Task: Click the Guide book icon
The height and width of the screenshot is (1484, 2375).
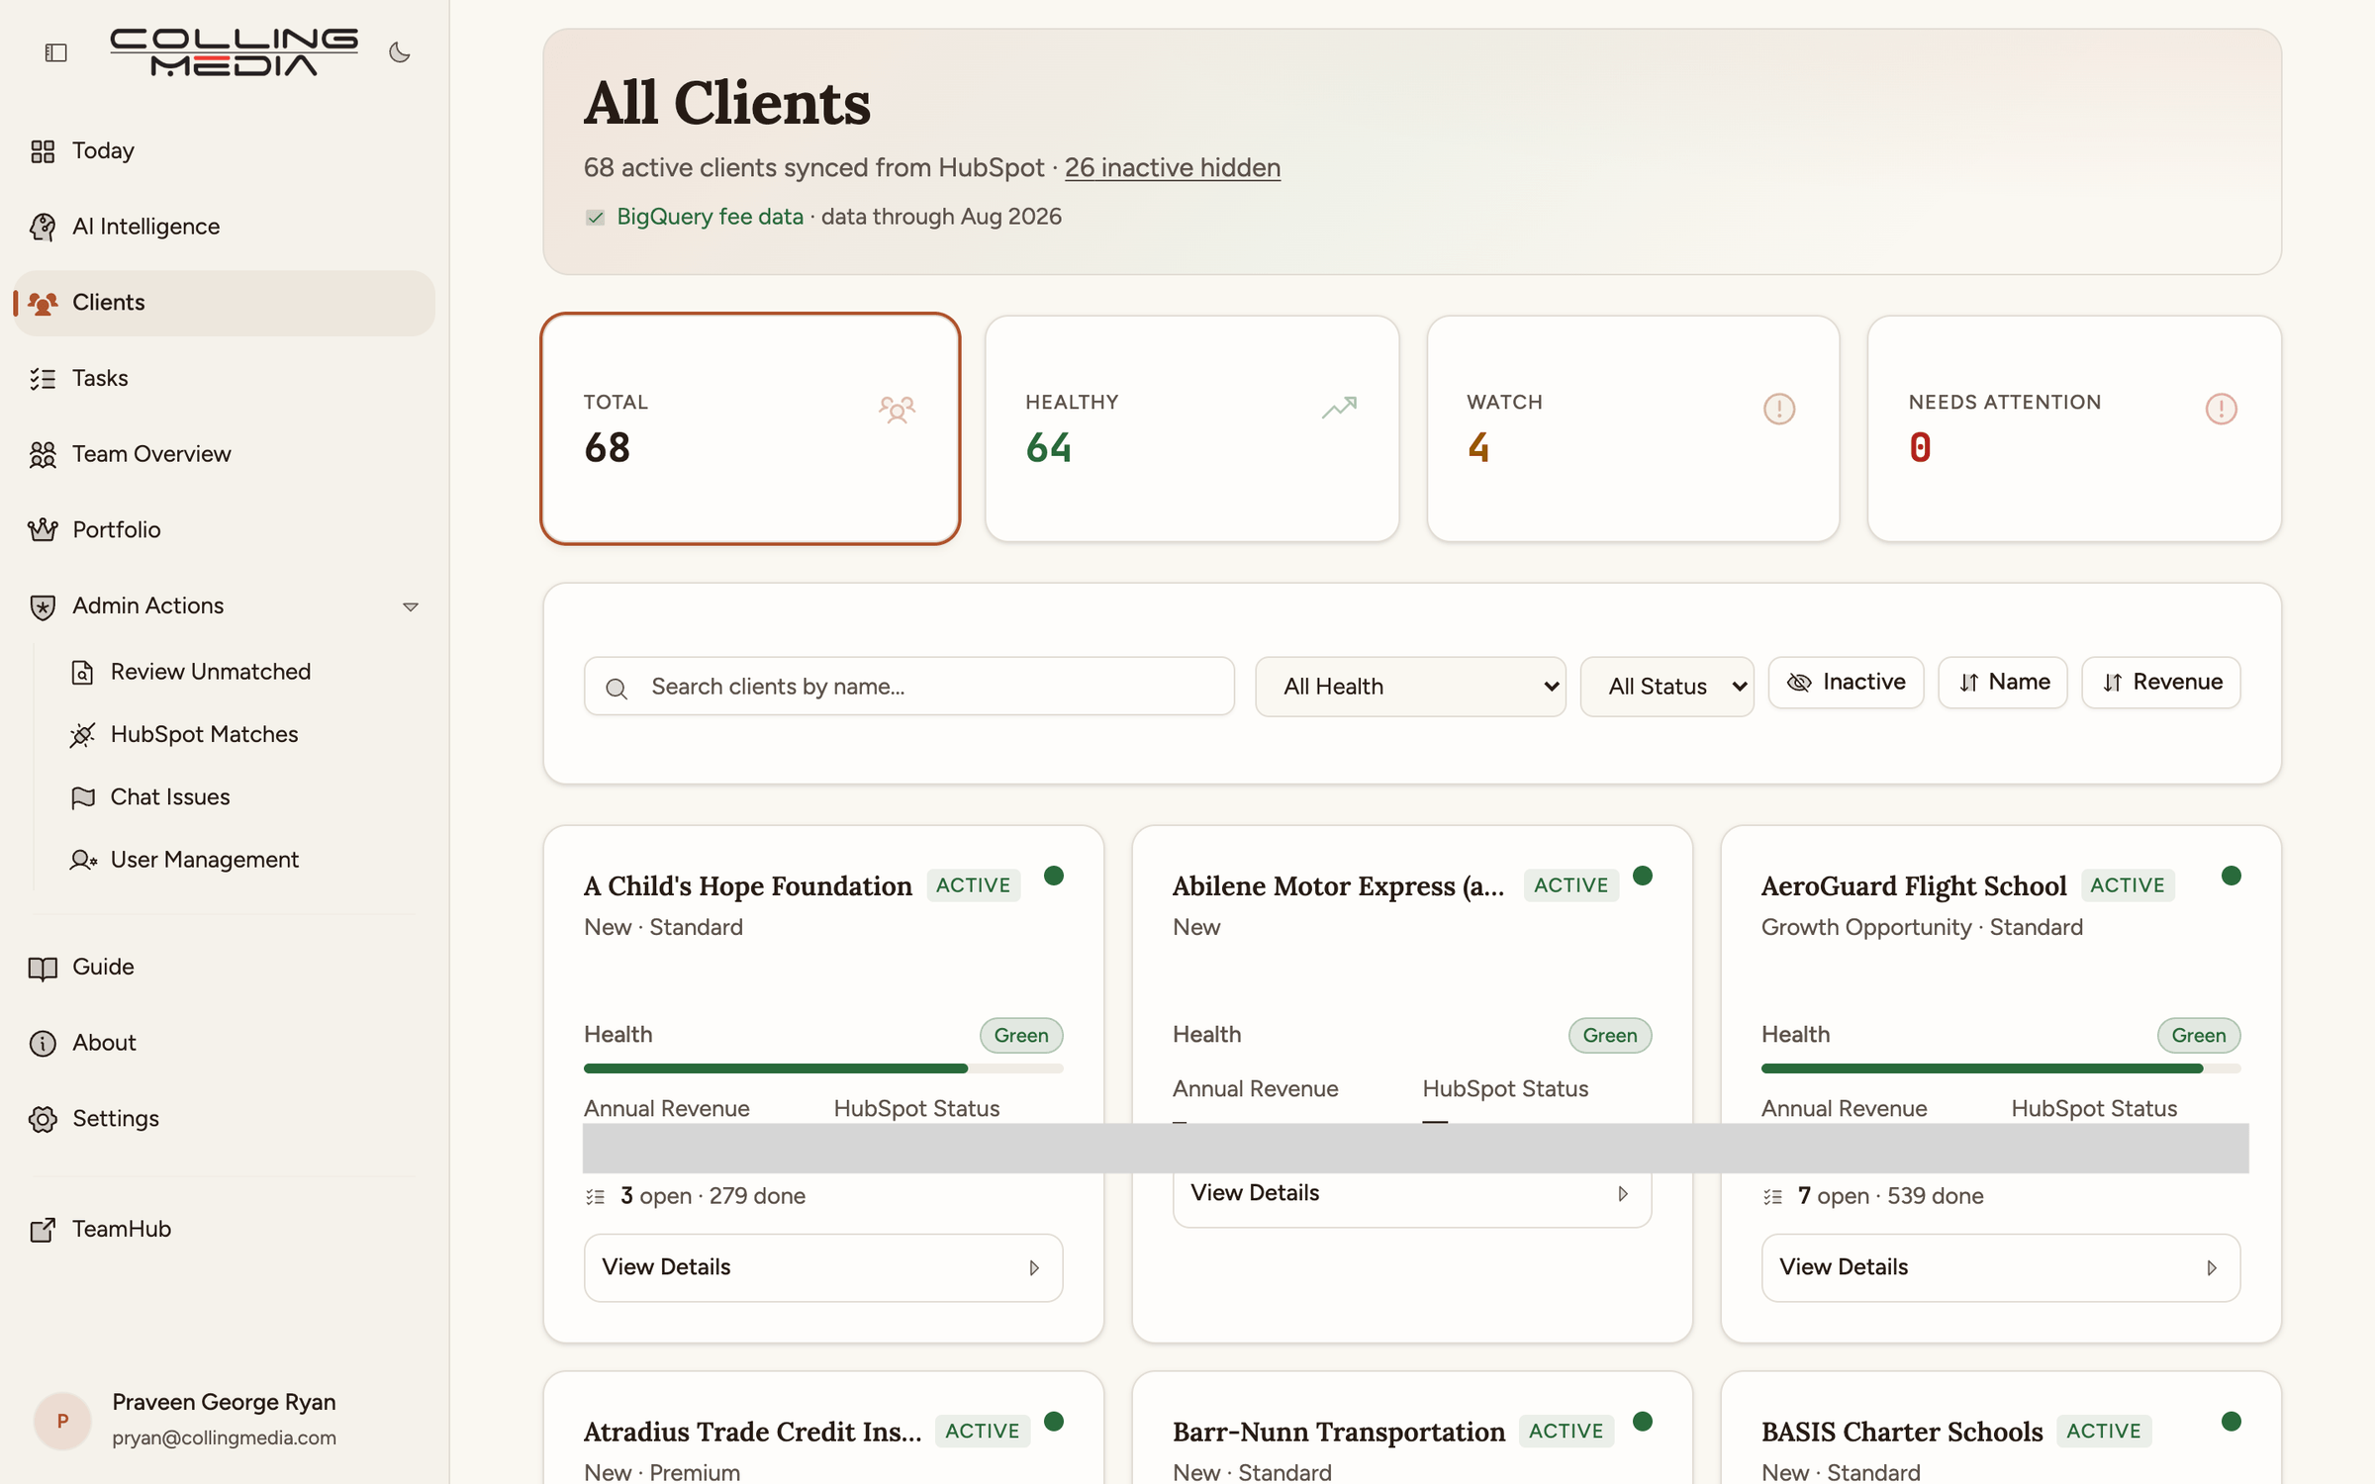Action: (x=43, y=968)
